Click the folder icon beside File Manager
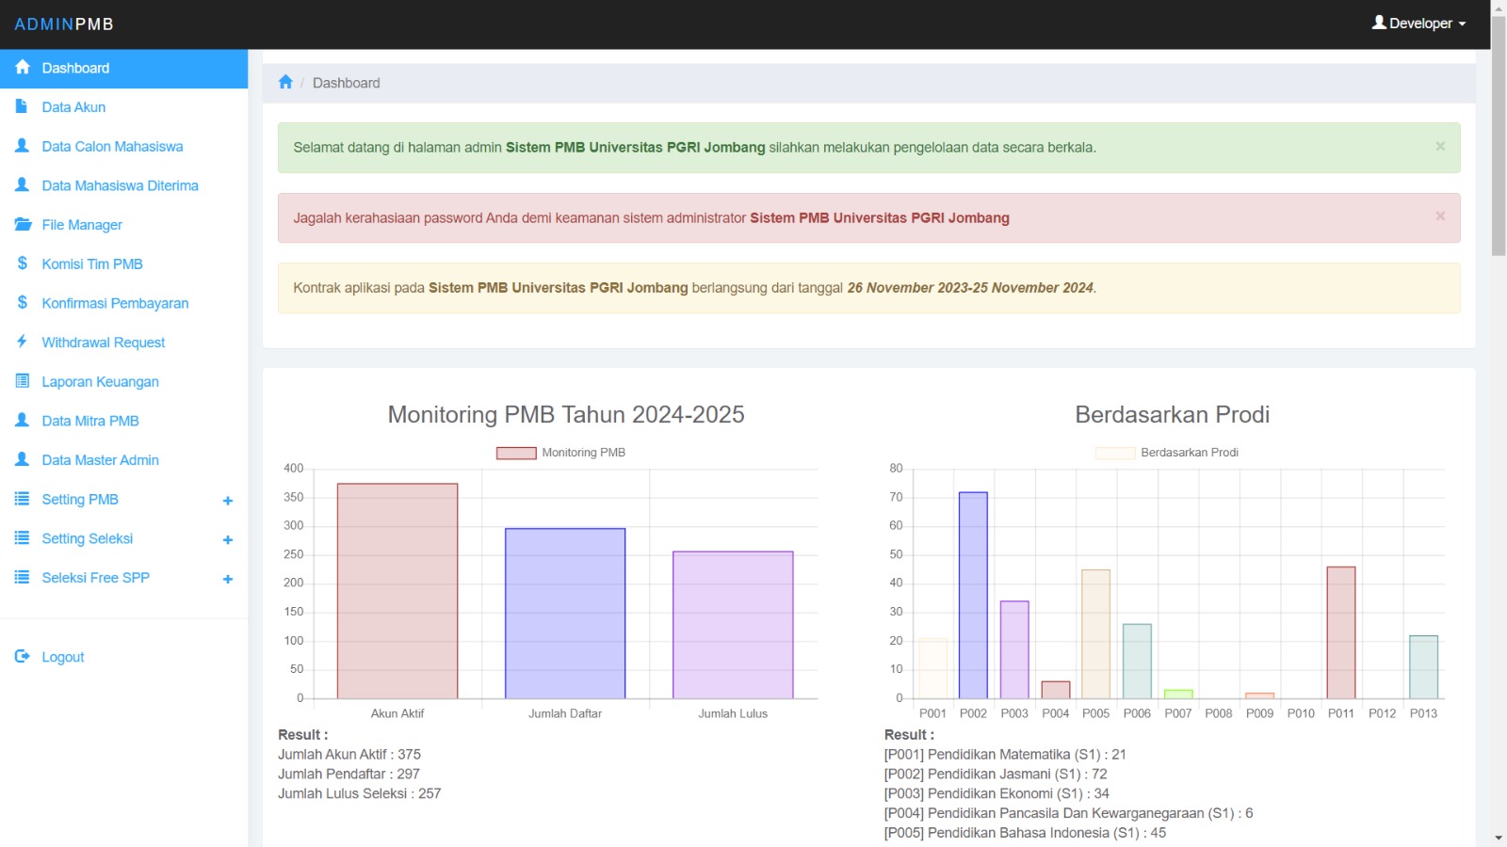Screen dimensions: 1507x847 pos(23,224)
